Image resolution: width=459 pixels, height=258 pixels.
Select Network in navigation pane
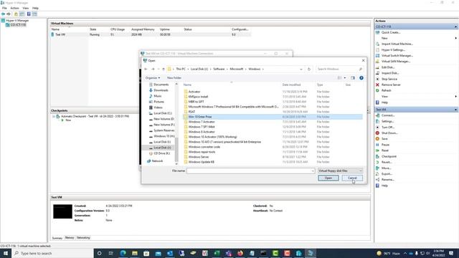pyautogui.click(x=157, y=161)
